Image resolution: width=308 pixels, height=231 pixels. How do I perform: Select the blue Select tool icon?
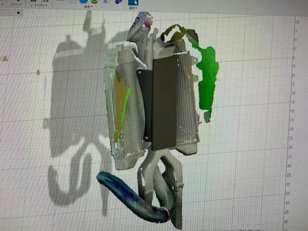(133, 3)
